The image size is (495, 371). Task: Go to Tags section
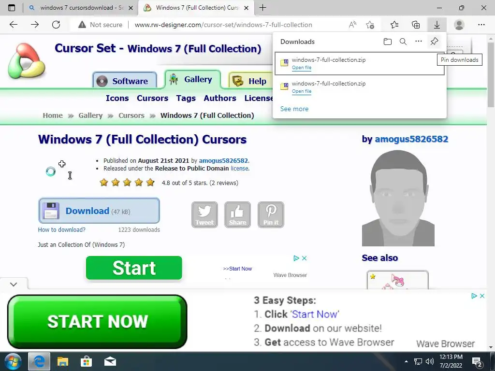(x=186, y=98)
